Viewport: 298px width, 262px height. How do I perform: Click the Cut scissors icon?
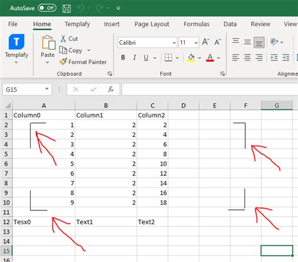pos(63,39)
